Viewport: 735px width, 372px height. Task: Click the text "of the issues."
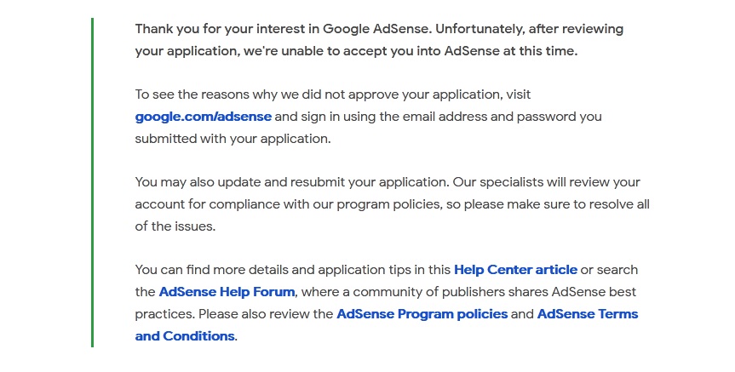pyautogui.click(x=175, y=226)
